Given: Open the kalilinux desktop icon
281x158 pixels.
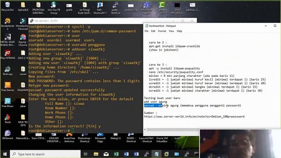Looking at the screenshot, I should point(192,7).
